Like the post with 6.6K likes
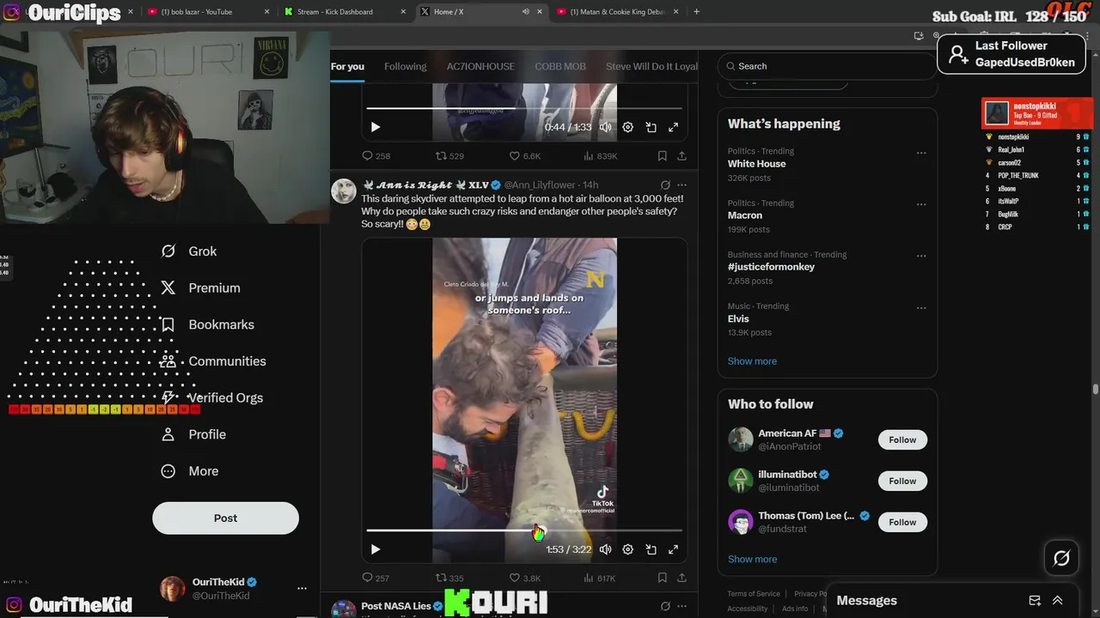Image resolution: width=1100 pixels, height=618 pixels. click(524, 156)
